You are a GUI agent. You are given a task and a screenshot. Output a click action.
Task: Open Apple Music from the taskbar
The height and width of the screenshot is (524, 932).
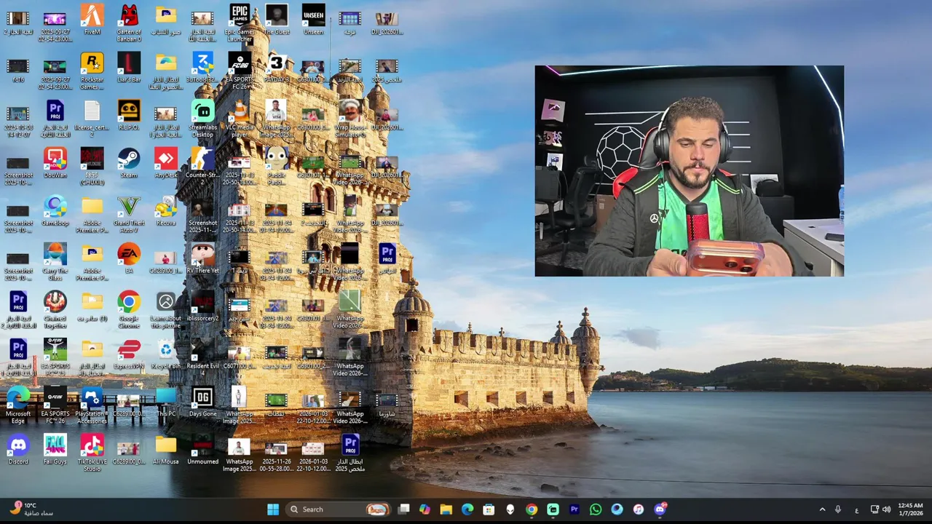click(x=639, y=509)
